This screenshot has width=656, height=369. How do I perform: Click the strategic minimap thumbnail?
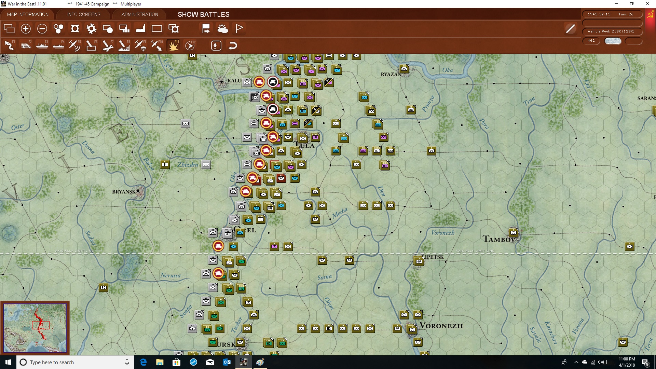click(x=35, y=328)
